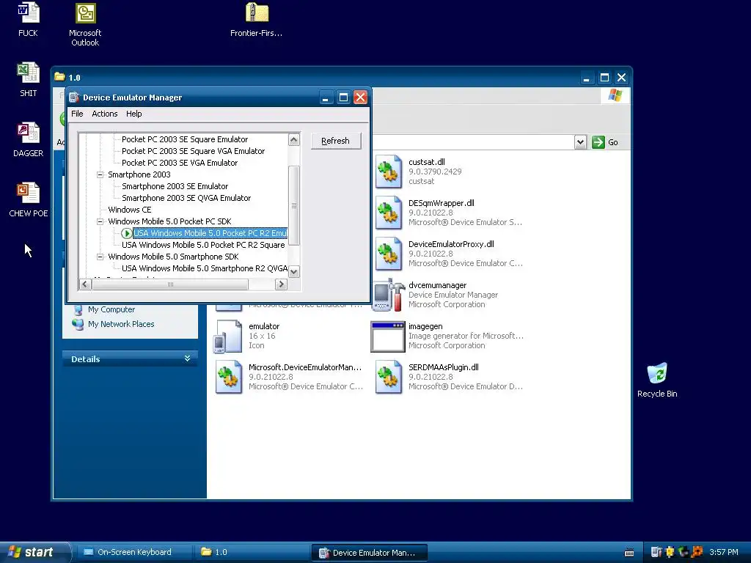Open the Actions menu
This screenshot has width=751, height=563.
pos(104,114)
